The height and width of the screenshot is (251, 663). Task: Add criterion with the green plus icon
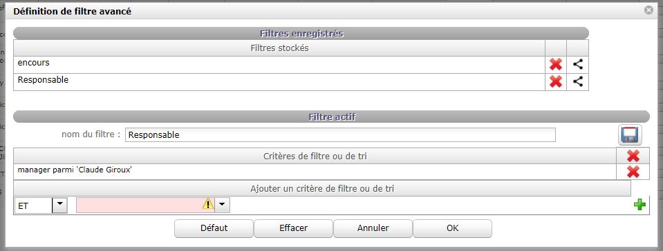[639, 205]
